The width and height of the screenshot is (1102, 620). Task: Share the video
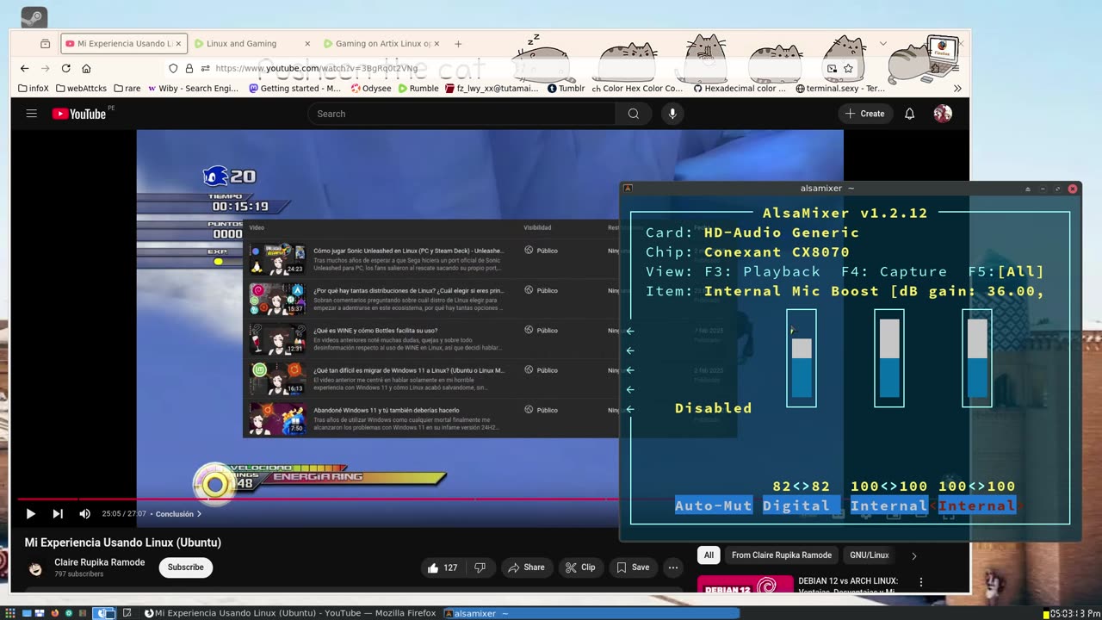pyautogui.click(x=526, y=567)
